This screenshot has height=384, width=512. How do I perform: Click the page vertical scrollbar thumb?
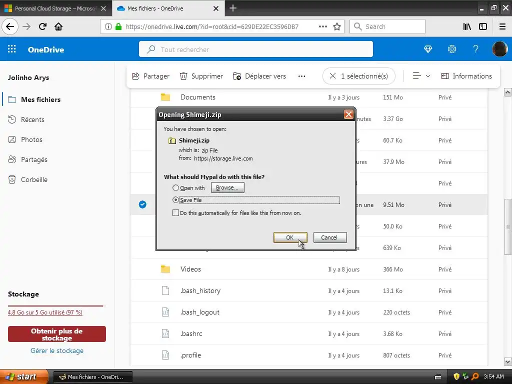(508, 226)
